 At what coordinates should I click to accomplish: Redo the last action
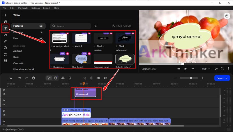(x=27, y=78)
